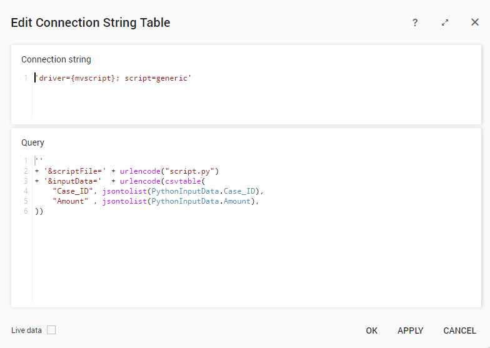Click the Connection string section heading
The height and width of the screenshot is (348, 490).
pos(56,59)
